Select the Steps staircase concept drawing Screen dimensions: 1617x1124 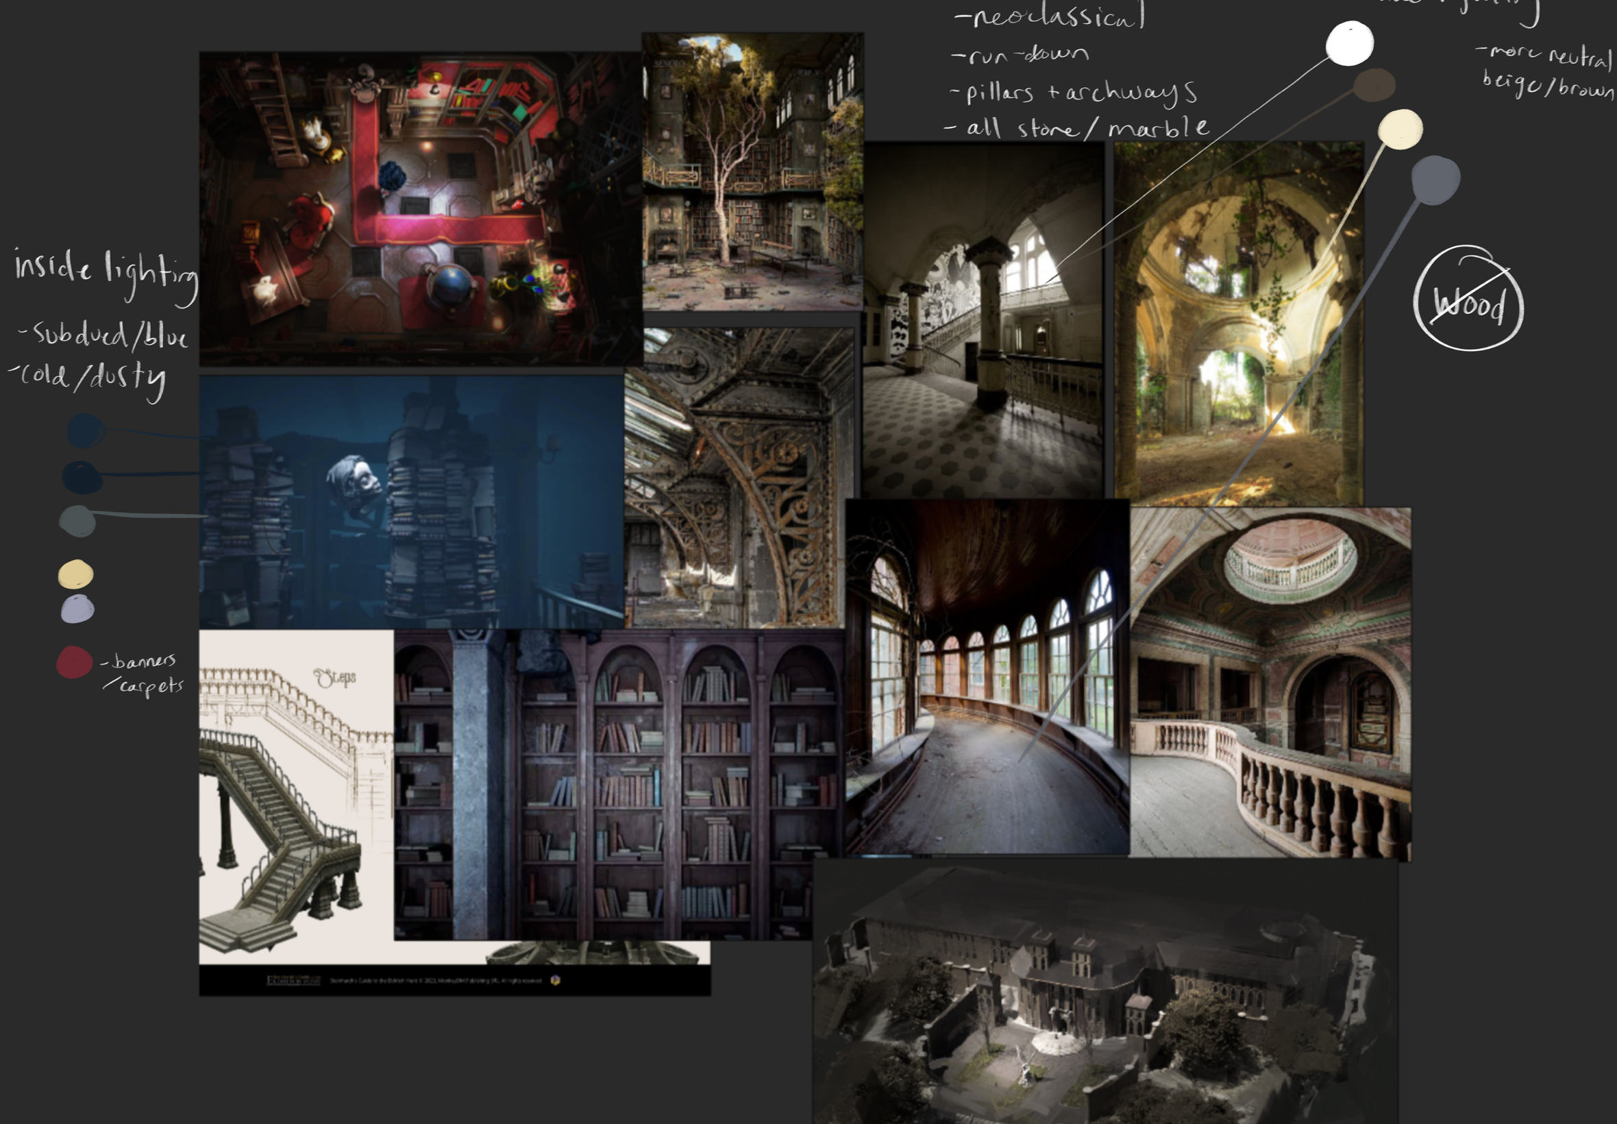(x=296, y=796)
